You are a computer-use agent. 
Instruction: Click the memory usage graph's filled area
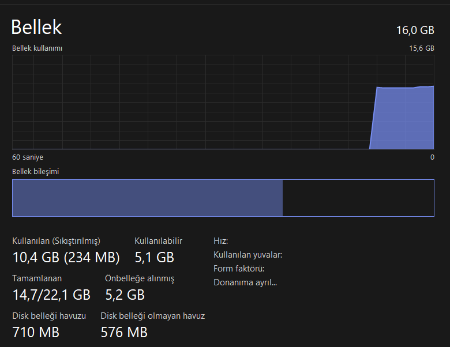(x=404, y=118)
